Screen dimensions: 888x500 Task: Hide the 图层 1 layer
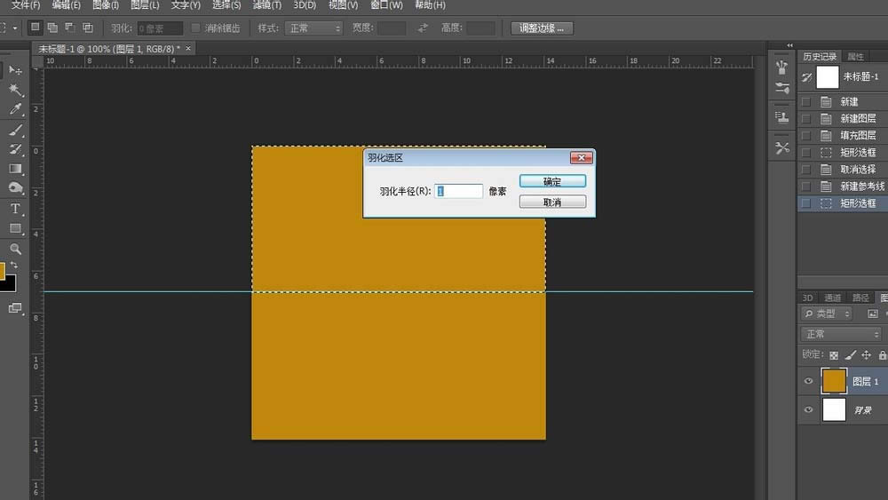[x=808, y=381]
